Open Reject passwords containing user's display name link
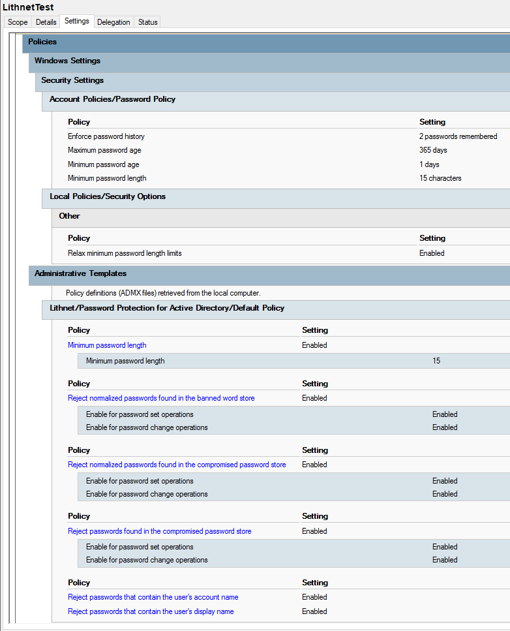510x631 pixels. [151, 611]
